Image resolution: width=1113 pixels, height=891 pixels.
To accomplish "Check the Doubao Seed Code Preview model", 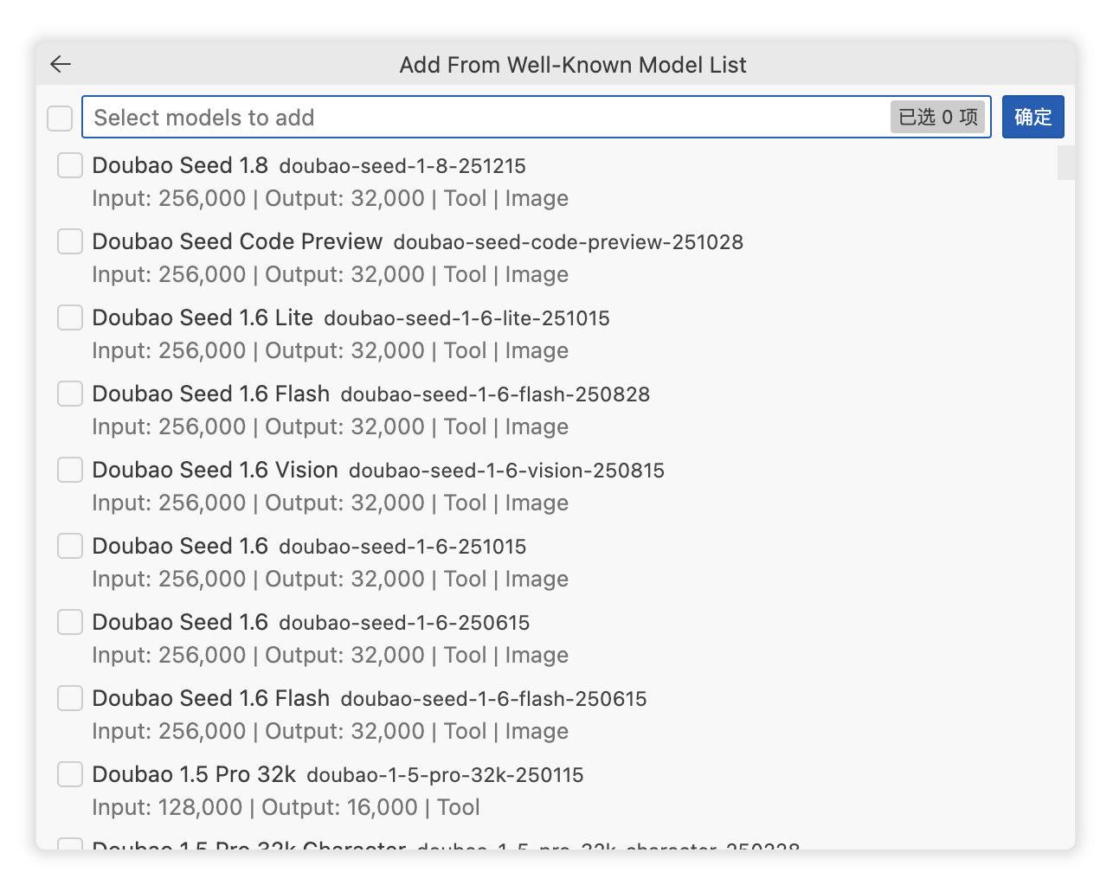I will click(69, 241).
